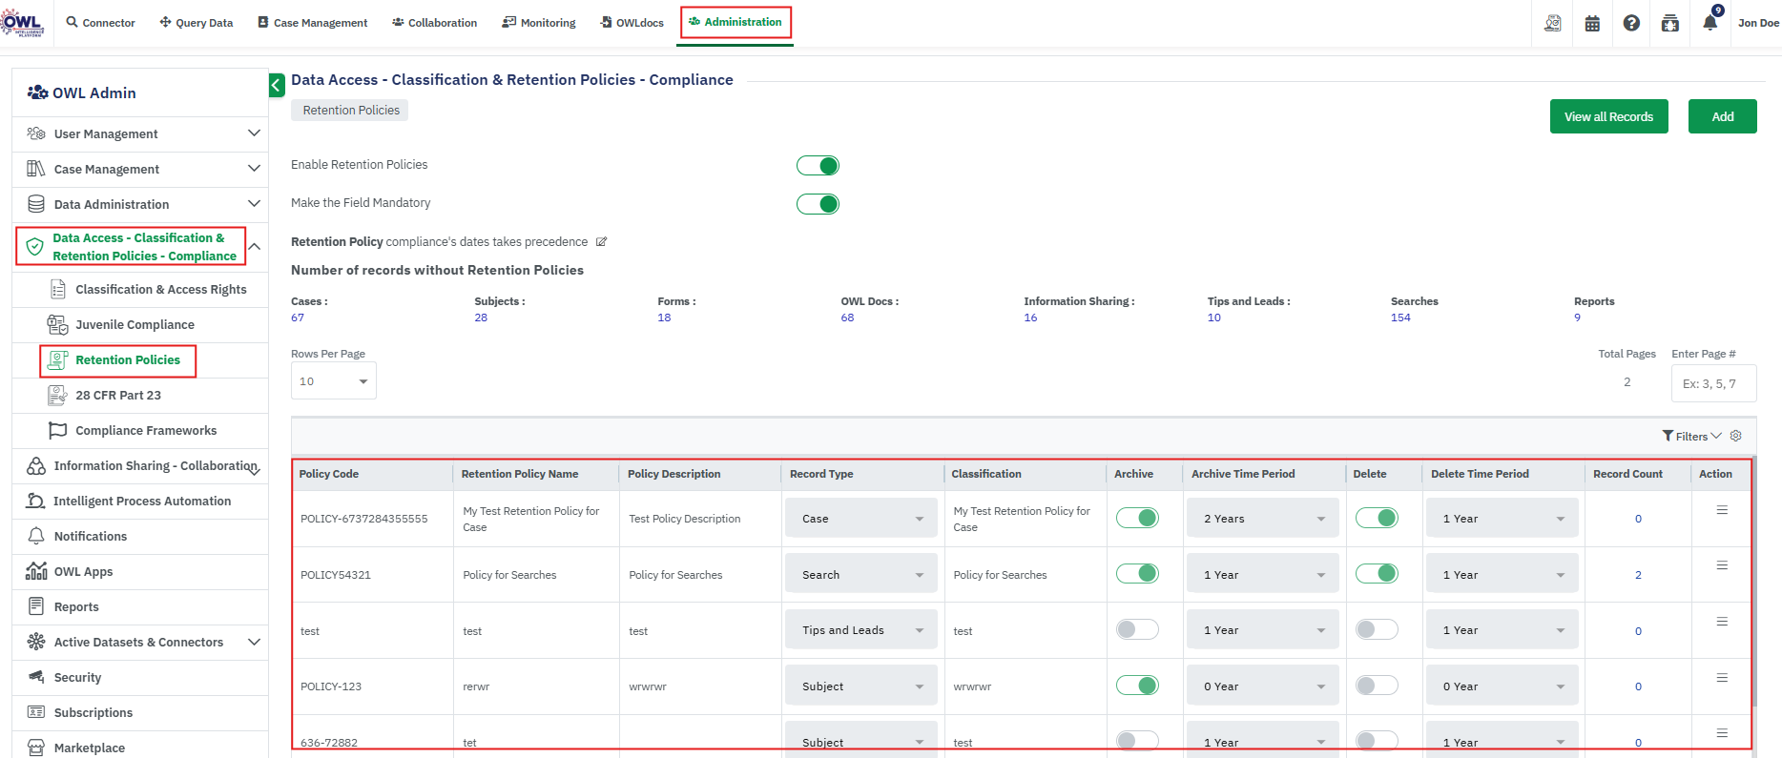Image resolution: width=1782 pixels, height=758 pixels.
Task: Click the Enter Page number field
Action: coord(1712,384)
